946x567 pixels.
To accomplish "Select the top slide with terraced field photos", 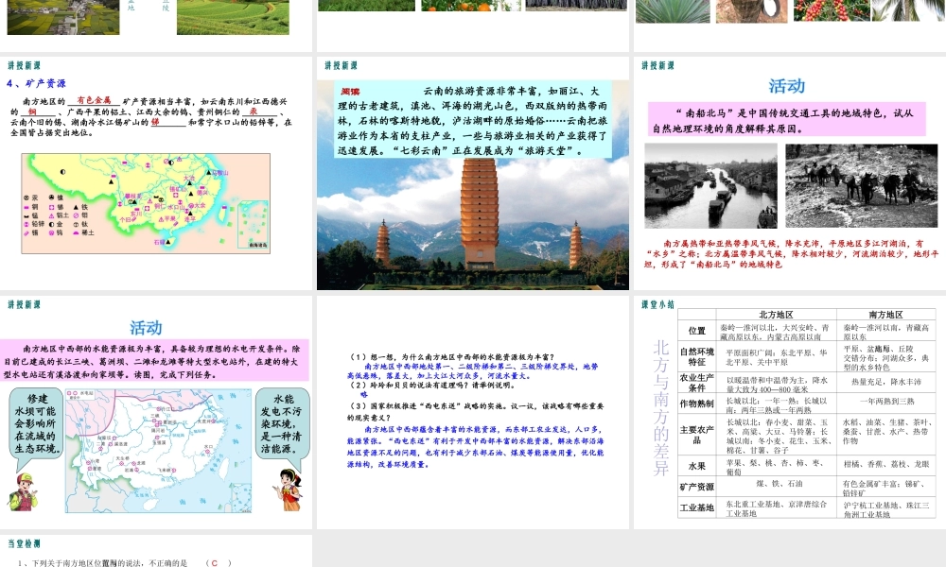I will click(156, 26).
